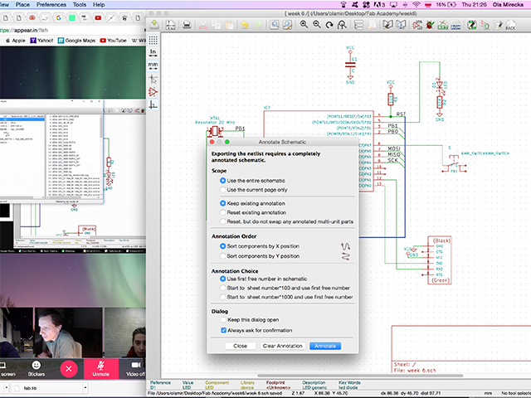Open the Tools menu
Screen dimensions: 531x398
pos(80,4)
